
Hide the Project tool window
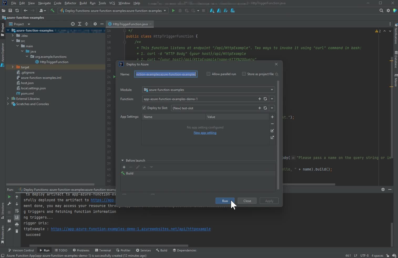tap(102, 24)
